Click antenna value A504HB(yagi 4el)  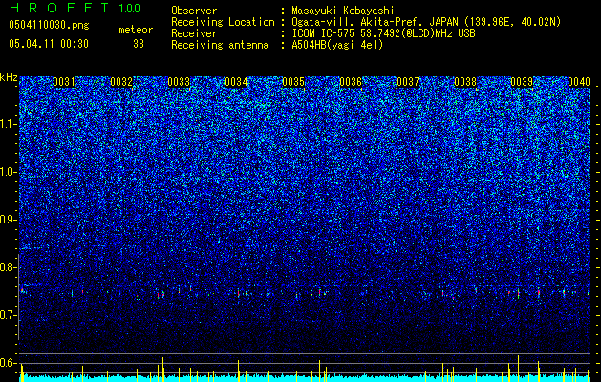click(x=337, y=45)
